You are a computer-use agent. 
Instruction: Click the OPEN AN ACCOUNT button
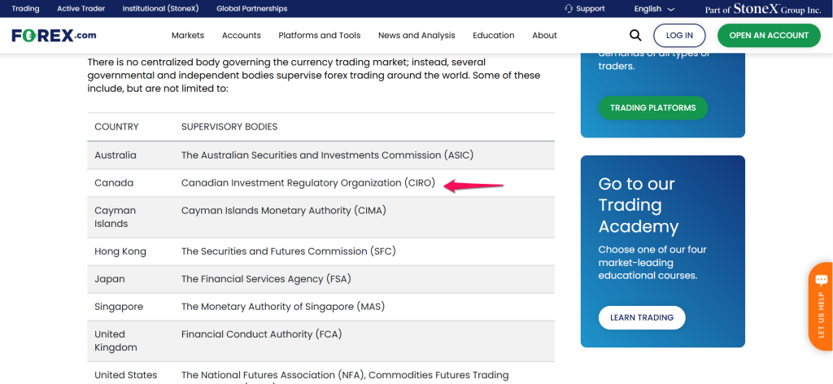[x=769, y=36]
